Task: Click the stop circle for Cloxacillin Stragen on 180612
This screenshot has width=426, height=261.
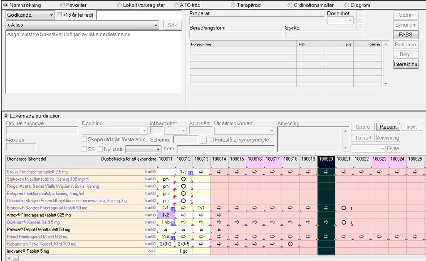Action: click(x=183, y=201)
